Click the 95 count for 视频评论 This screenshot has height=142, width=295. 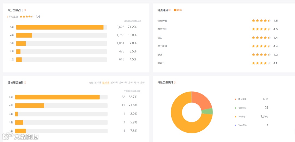pyautogui.click(x=266, y=108)
